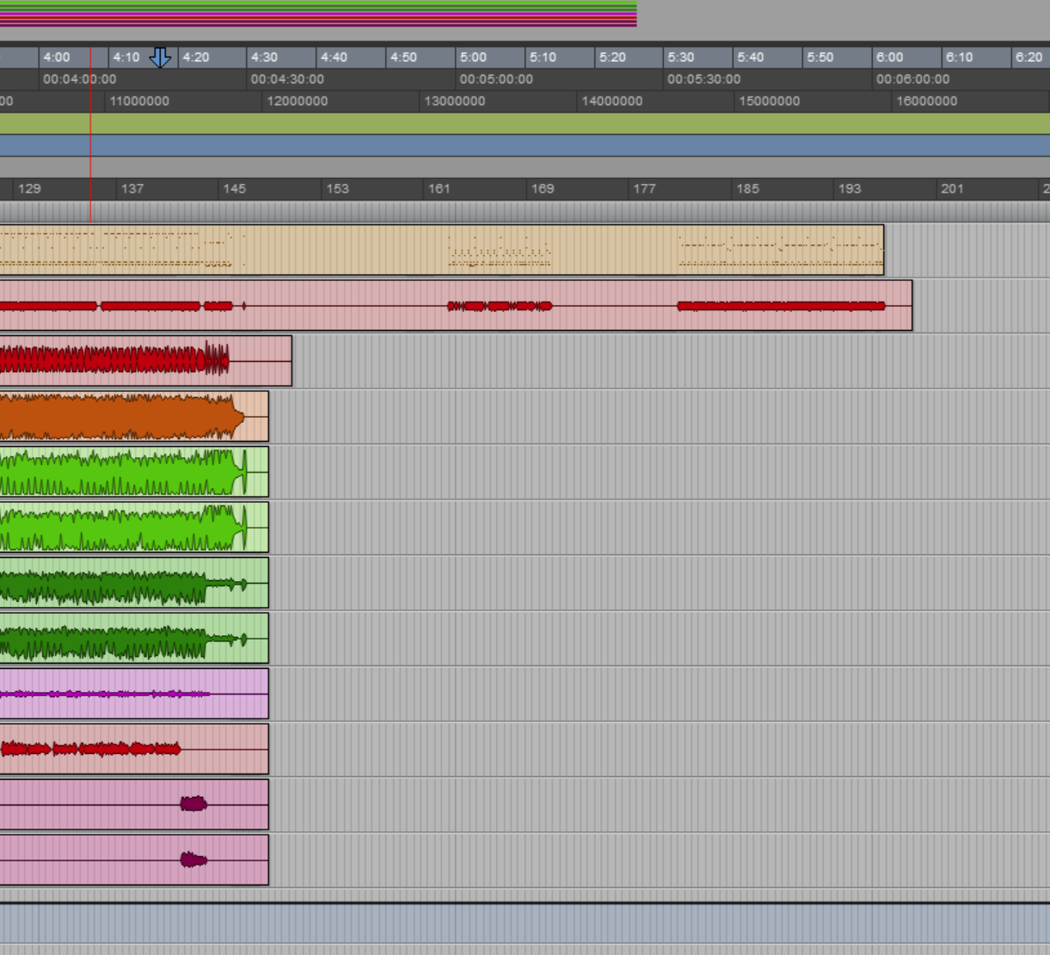
Task: Click bar 201 on the bars ruler
Action: [x=951, y=188]
